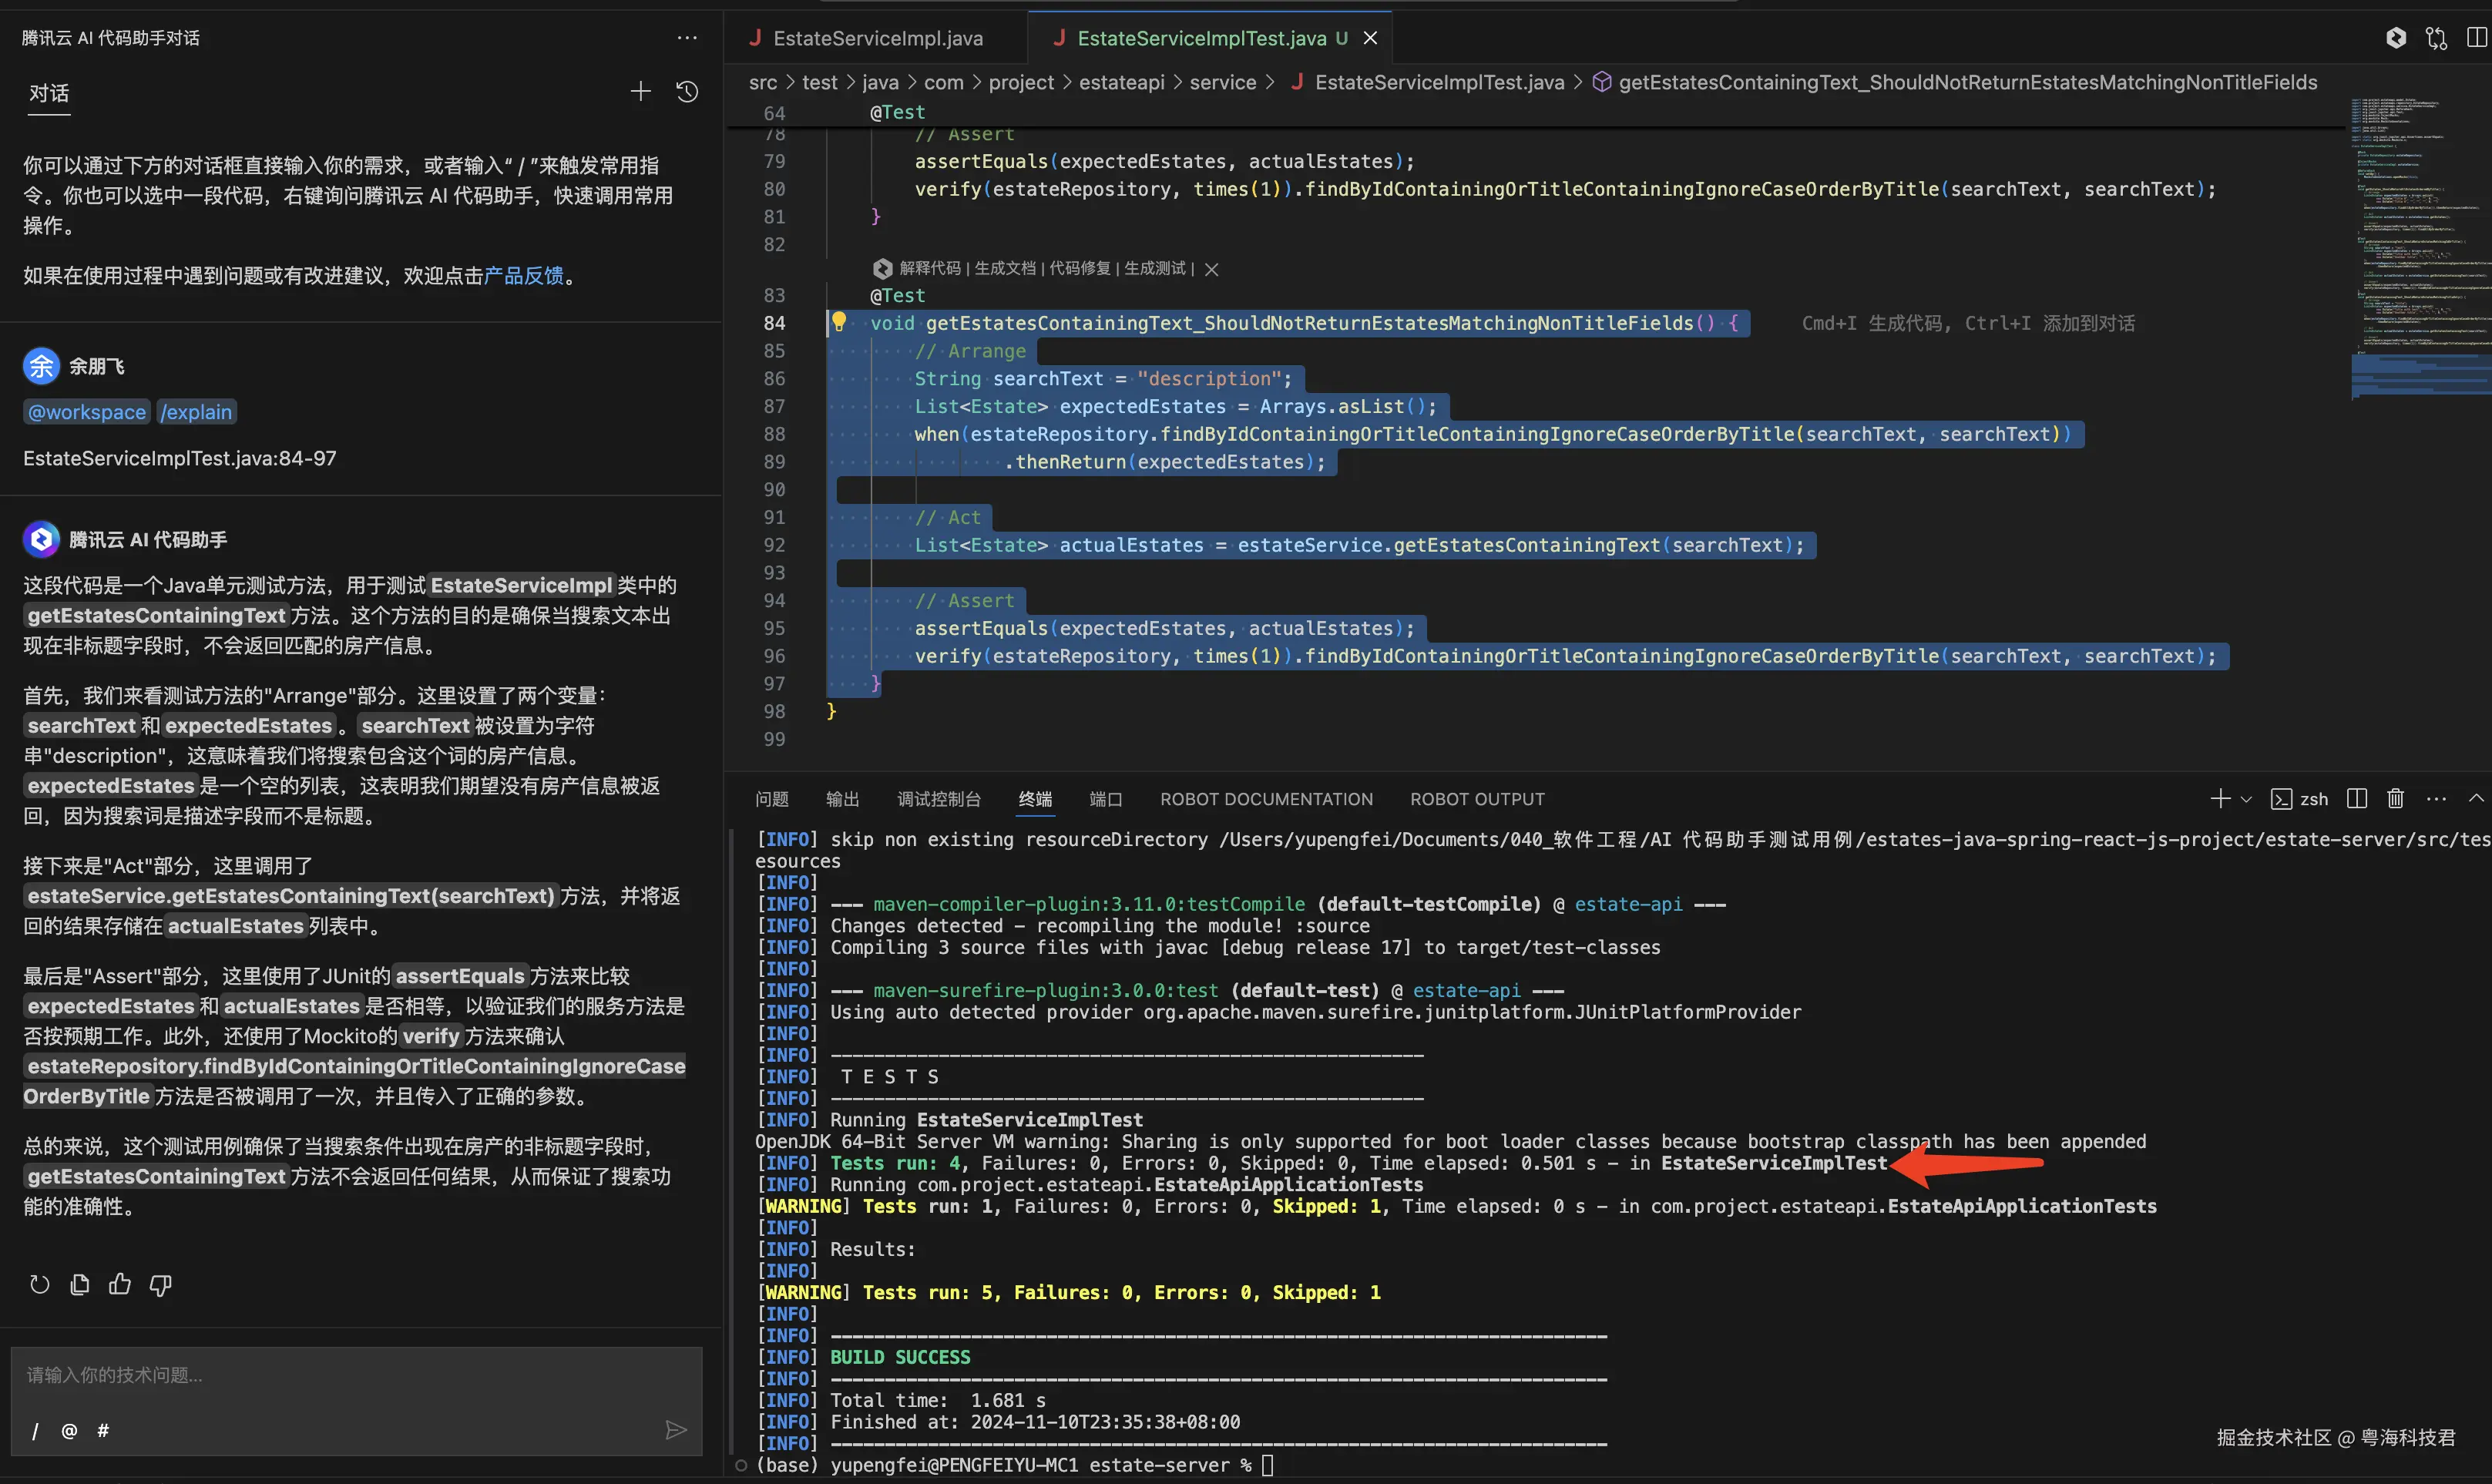The width and height of the screenshot is (2492, 1484).
Task: Collapse the terminal panel with chevron
Action: point(2476,798)
